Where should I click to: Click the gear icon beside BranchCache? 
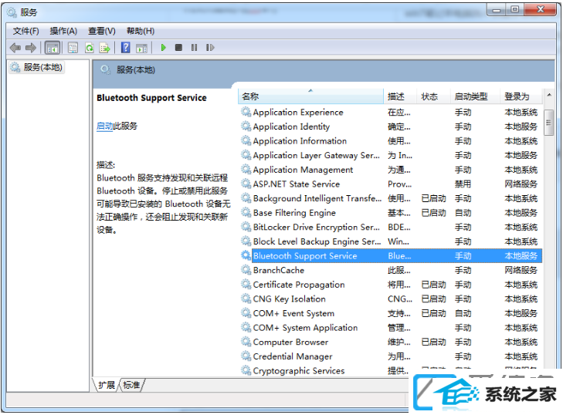click(x=246, y=270)
